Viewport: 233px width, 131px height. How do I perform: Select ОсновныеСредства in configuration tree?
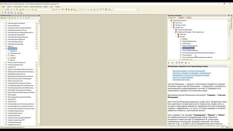coord(14,115)
